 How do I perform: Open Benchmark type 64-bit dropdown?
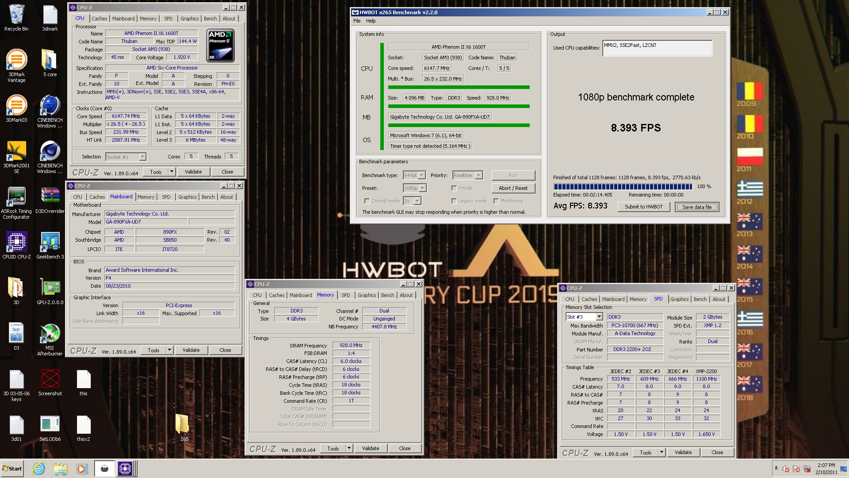(x=414, y=175)
